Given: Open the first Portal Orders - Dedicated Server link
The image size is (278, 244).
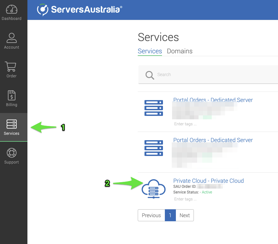Looking at the screenshot, I should tap(213, 100).
